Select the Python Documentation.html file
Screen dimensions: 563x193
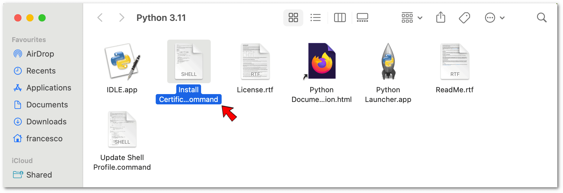tap(322, 62)
